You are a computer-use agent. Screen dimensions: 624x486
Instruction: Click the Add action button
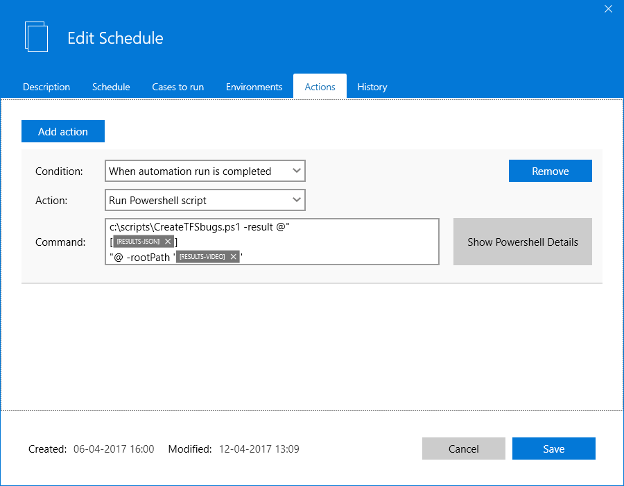pos(63,131)
